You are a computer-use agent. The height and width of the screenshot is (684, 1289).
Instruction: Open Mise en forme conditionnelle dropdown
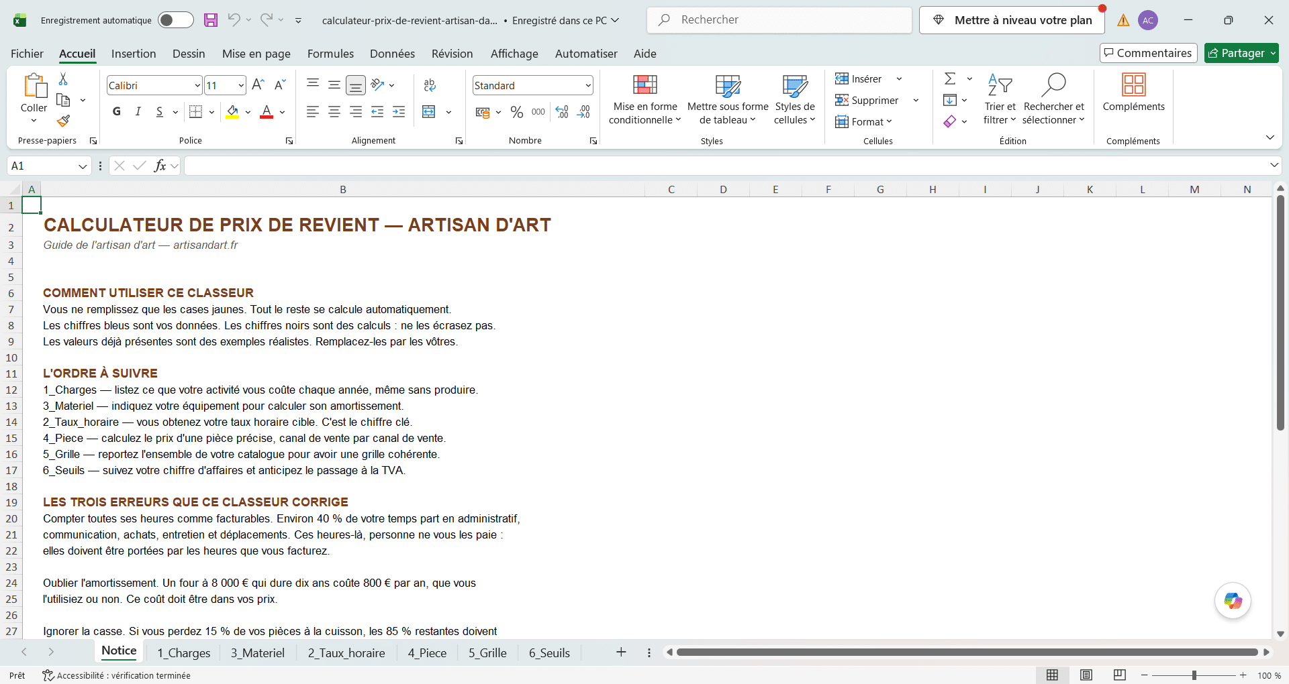(645, 99)
